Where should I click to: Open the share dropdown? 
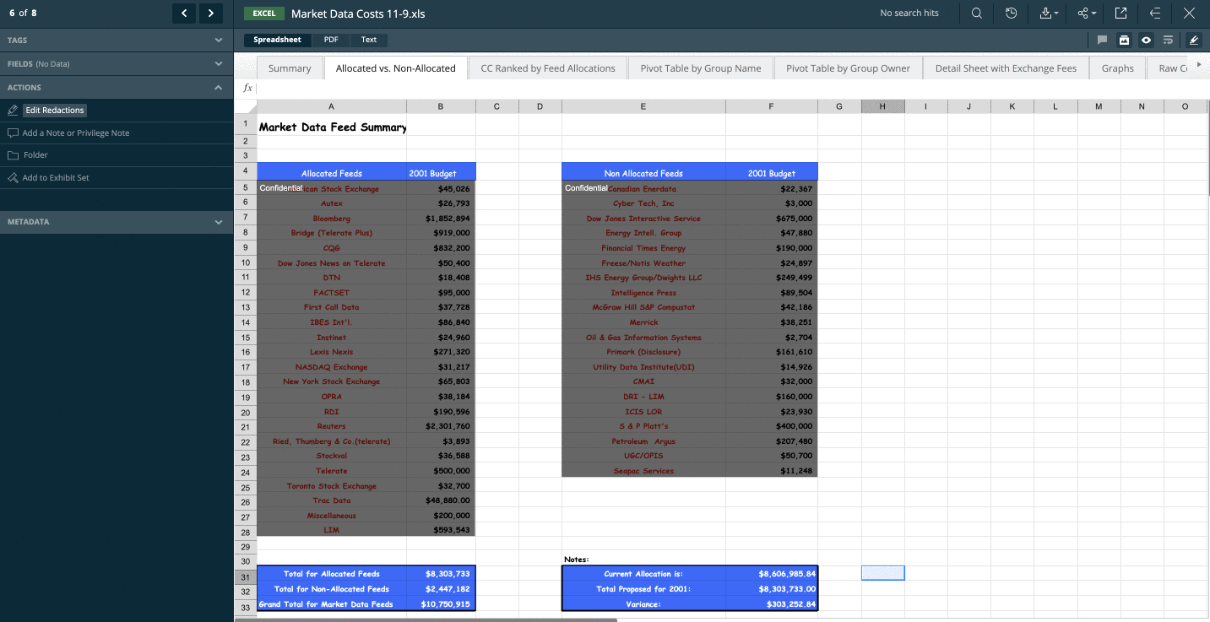[x=1086, y=13]
